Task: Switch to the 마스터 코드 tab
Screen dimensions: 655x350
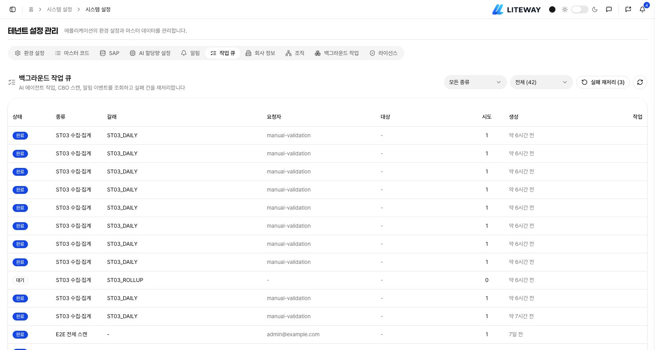Action: click(x=72, y=53)
